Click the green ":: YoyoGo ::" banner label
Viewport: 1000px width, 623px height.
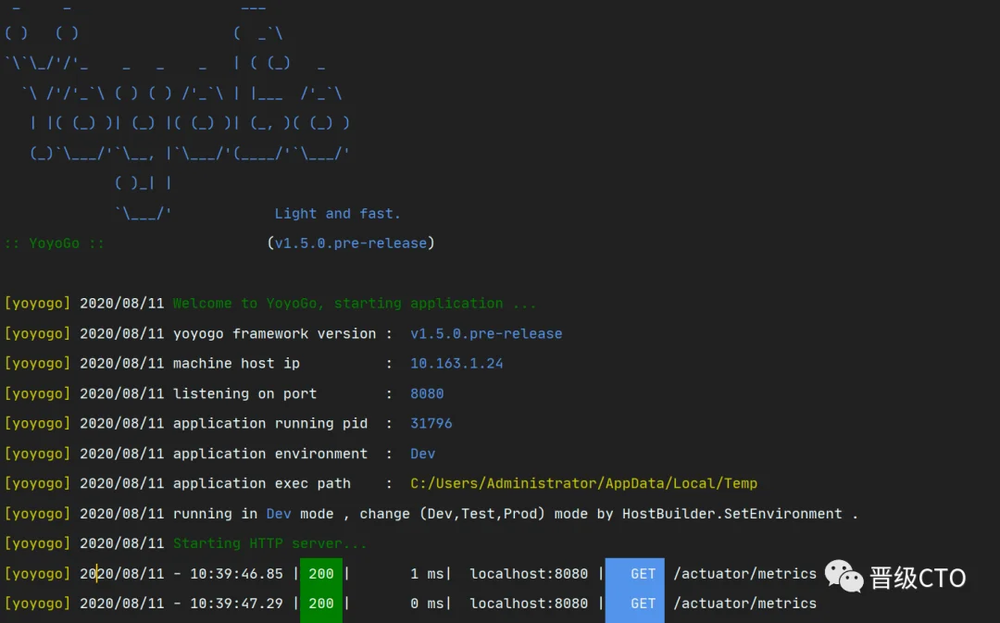click(54, 243)
